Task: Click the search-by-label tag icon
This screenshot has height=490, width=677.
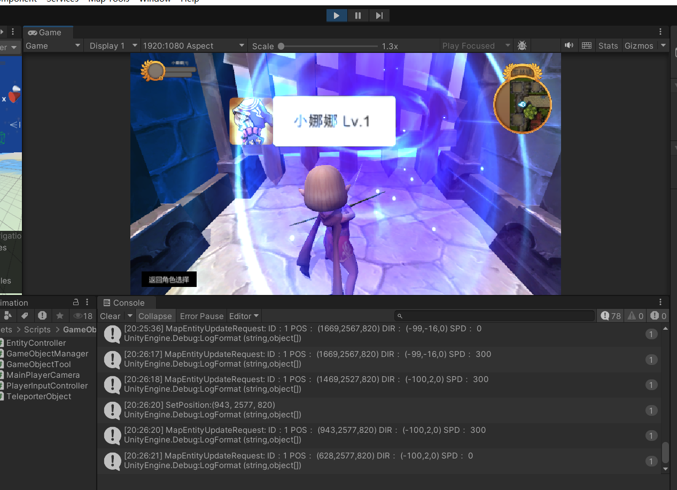Action: click(x=24, y=316)
